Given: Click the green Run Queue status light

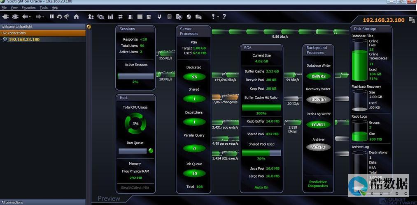Looking at the screenshot, I should click(x=151, y=151).
